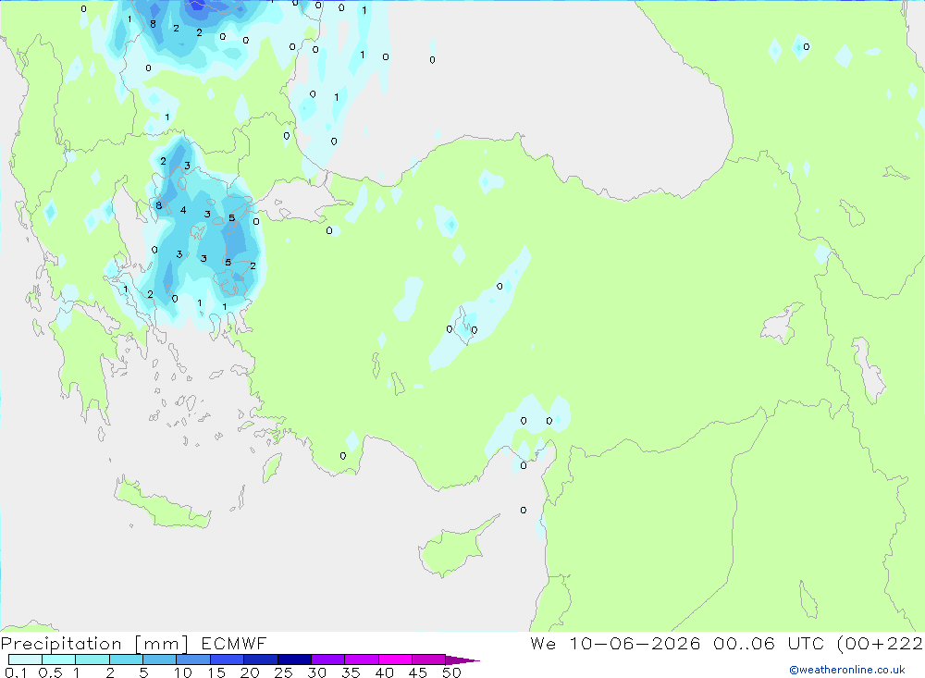Screen dimensions: 925x678
Task: Select the 2–5 mm legend color box
Action: pos(126,660)
